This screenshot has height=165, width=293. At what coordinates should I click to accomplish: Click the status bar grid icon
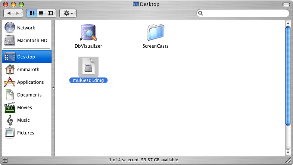pyautogui.click(x=5, y=160)
